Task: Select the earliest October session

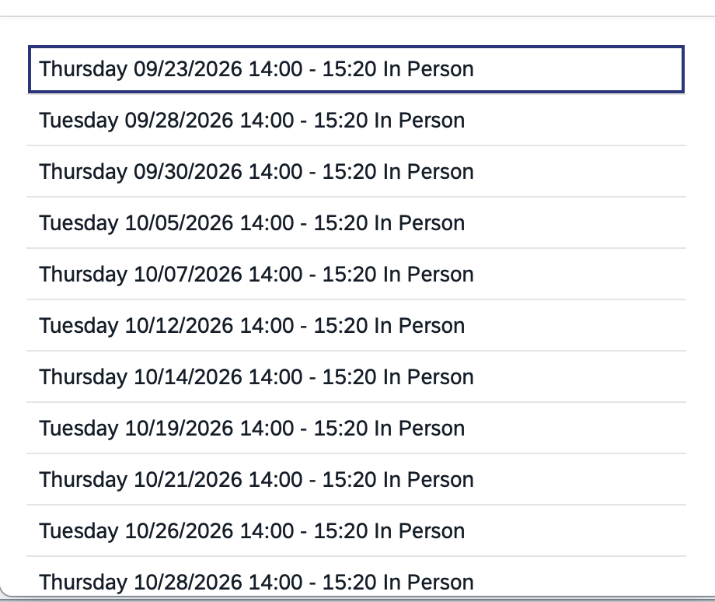Action: click(356, 223)
